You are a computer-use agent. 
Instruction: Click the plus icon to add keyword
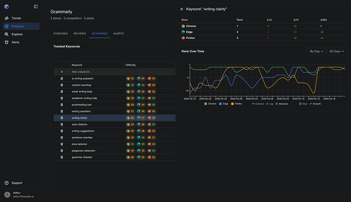coord(62,72)
